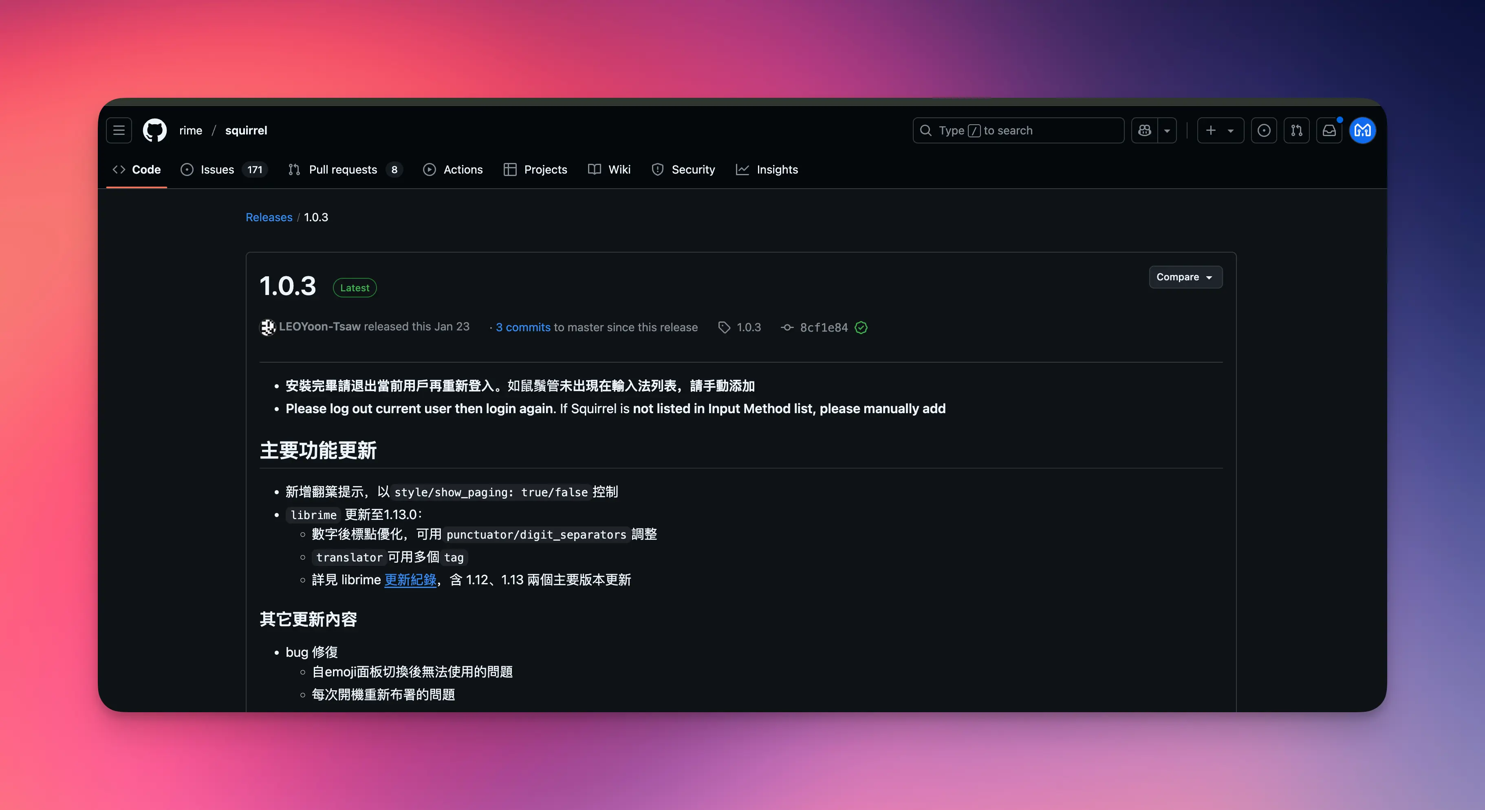Image resolution: width=1485 pixels, height=810 pixels.
Task: Switch to the Projects tab
Action: (535, 169)
